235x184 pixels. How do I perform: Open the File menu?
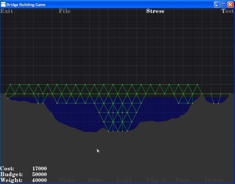65,11
